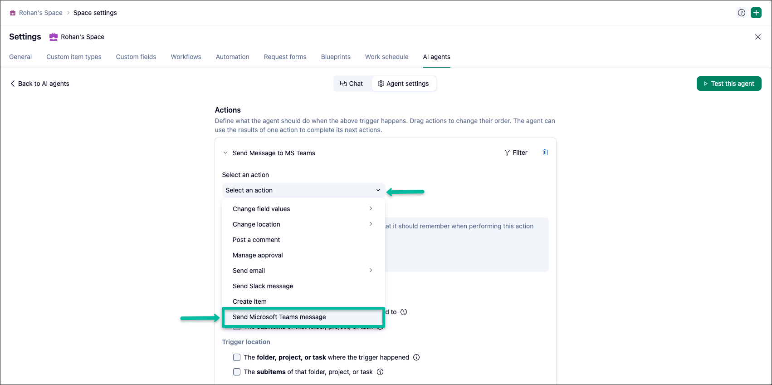Choose Manage approval action

coord(303,255)
